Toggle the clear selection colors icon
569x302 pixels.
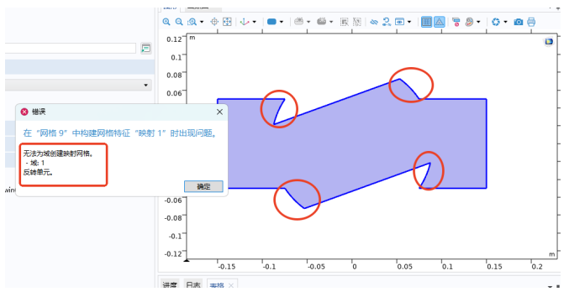[456, 22]
